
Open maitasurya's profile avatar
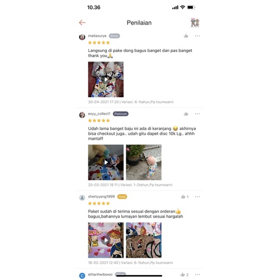[82, 37]
